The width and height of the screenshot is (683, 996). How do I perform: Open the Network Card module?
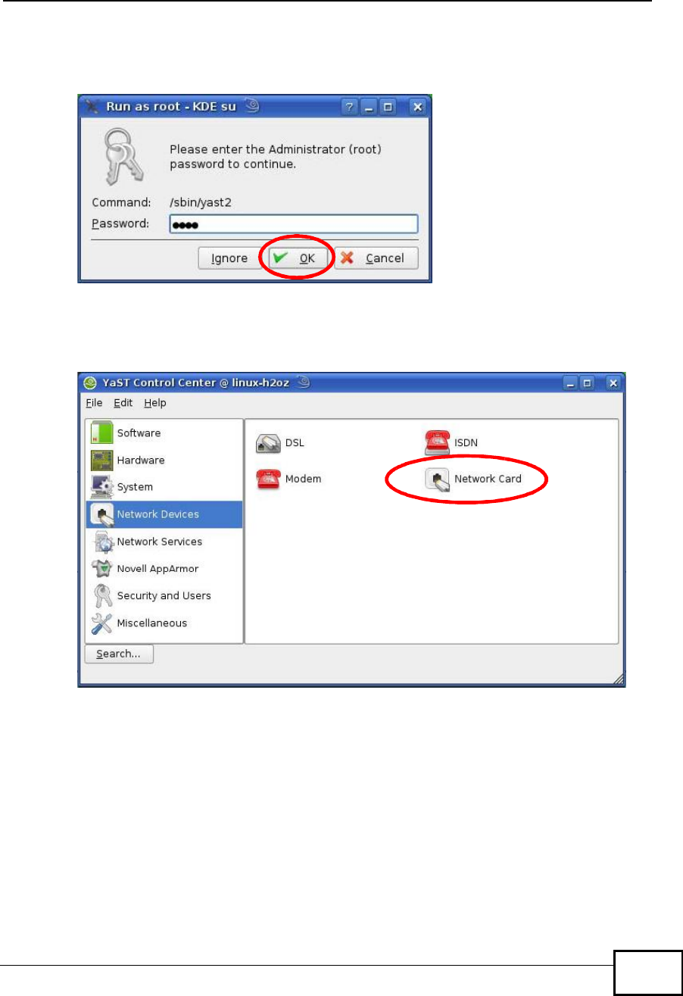point(473,479)
